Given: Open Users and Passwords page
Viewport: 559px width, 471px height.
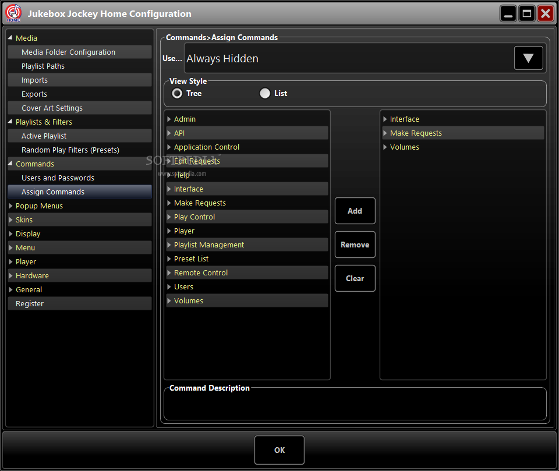Looking at the screenshot, I should [80, 178].
